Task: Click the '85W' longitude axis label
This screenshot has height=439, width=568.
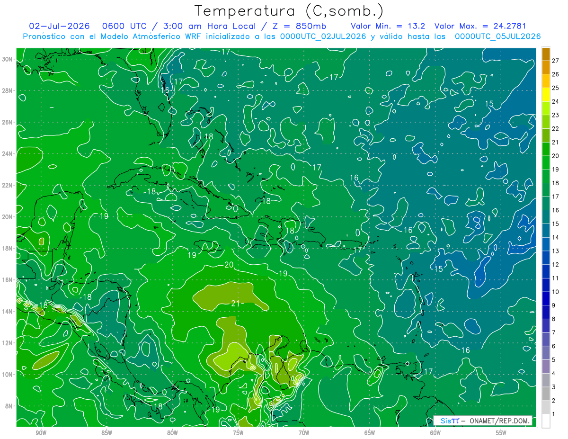Action: (x=107, y=433)
